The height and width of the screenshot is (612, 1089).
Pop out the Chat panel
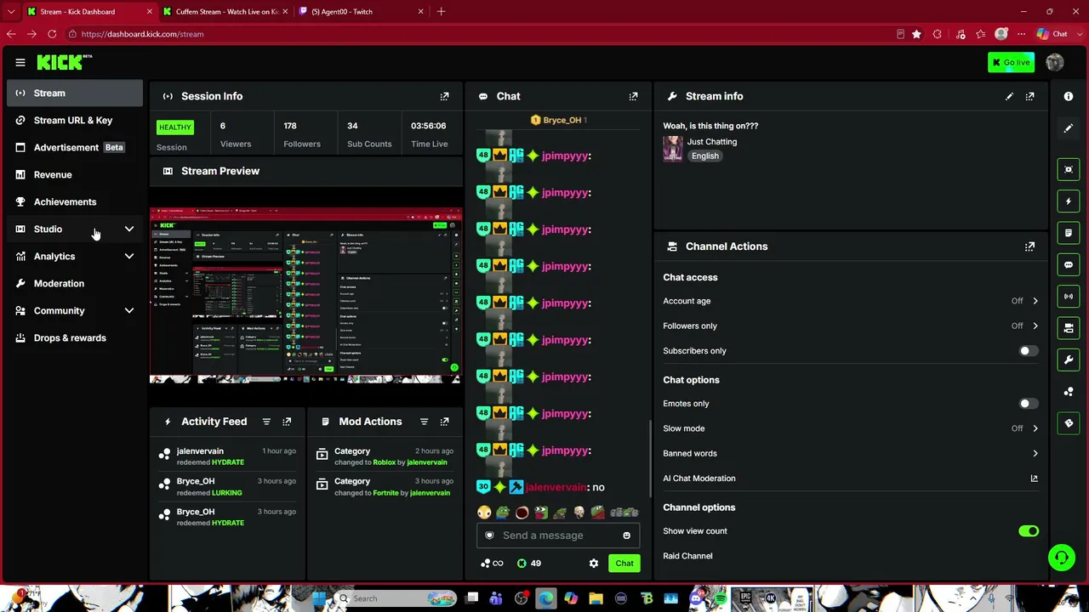(x=633, y=97)
